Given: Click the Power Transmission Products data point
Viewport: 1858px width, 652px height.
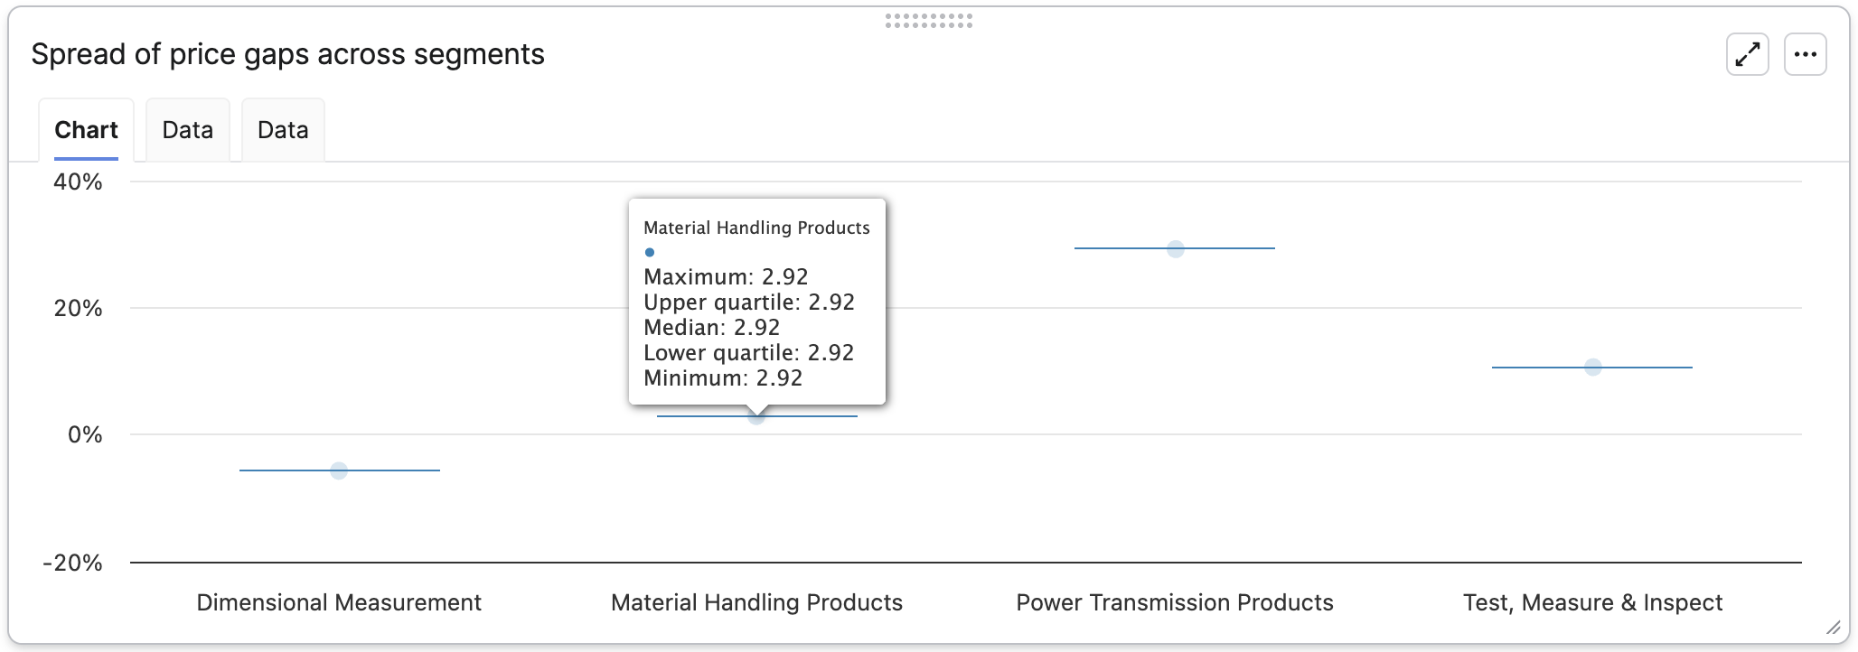Looking at the screenshot, I should click(x=1175, y=249).
